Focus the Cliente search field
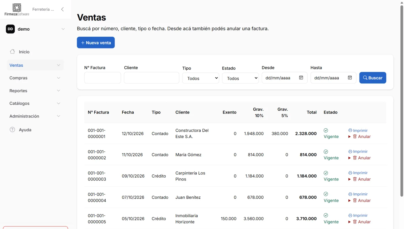This screenshot has width=404, height=229. pos(151,78)
